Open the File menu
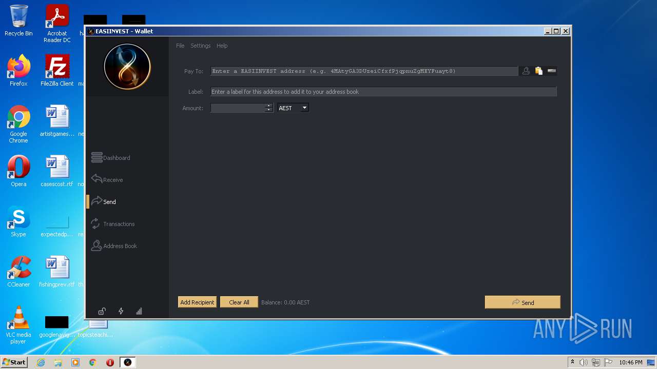The height and width of the screenshot is (369, 657). [180, 46]
